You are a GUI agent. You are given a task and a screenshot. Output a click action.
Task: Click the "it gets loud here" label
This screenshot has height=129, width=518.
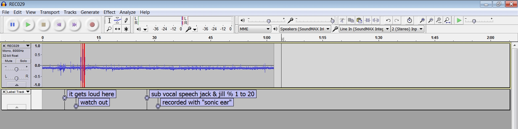91,94
